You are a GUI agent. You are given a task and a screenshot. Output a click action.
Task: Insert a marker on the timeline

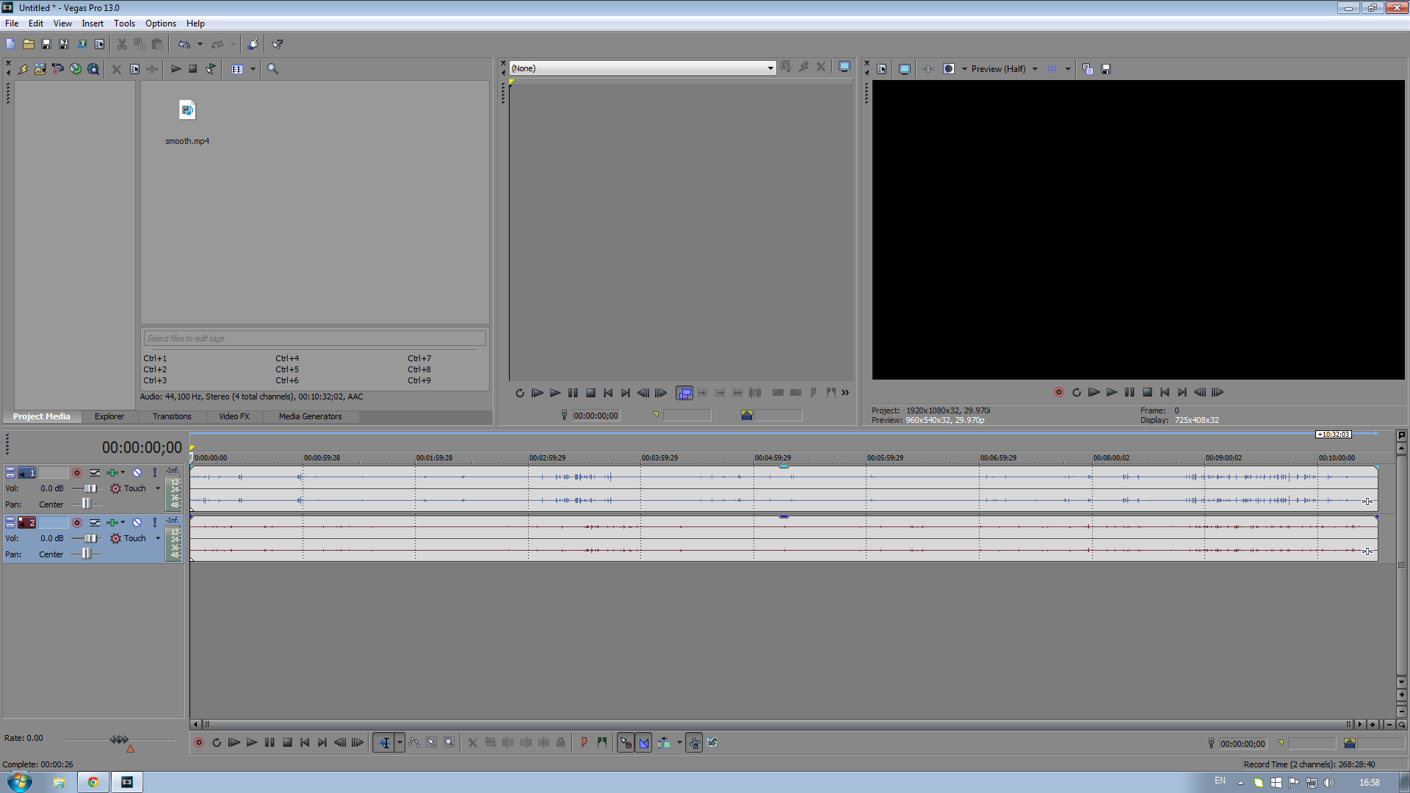pos(585,743)
